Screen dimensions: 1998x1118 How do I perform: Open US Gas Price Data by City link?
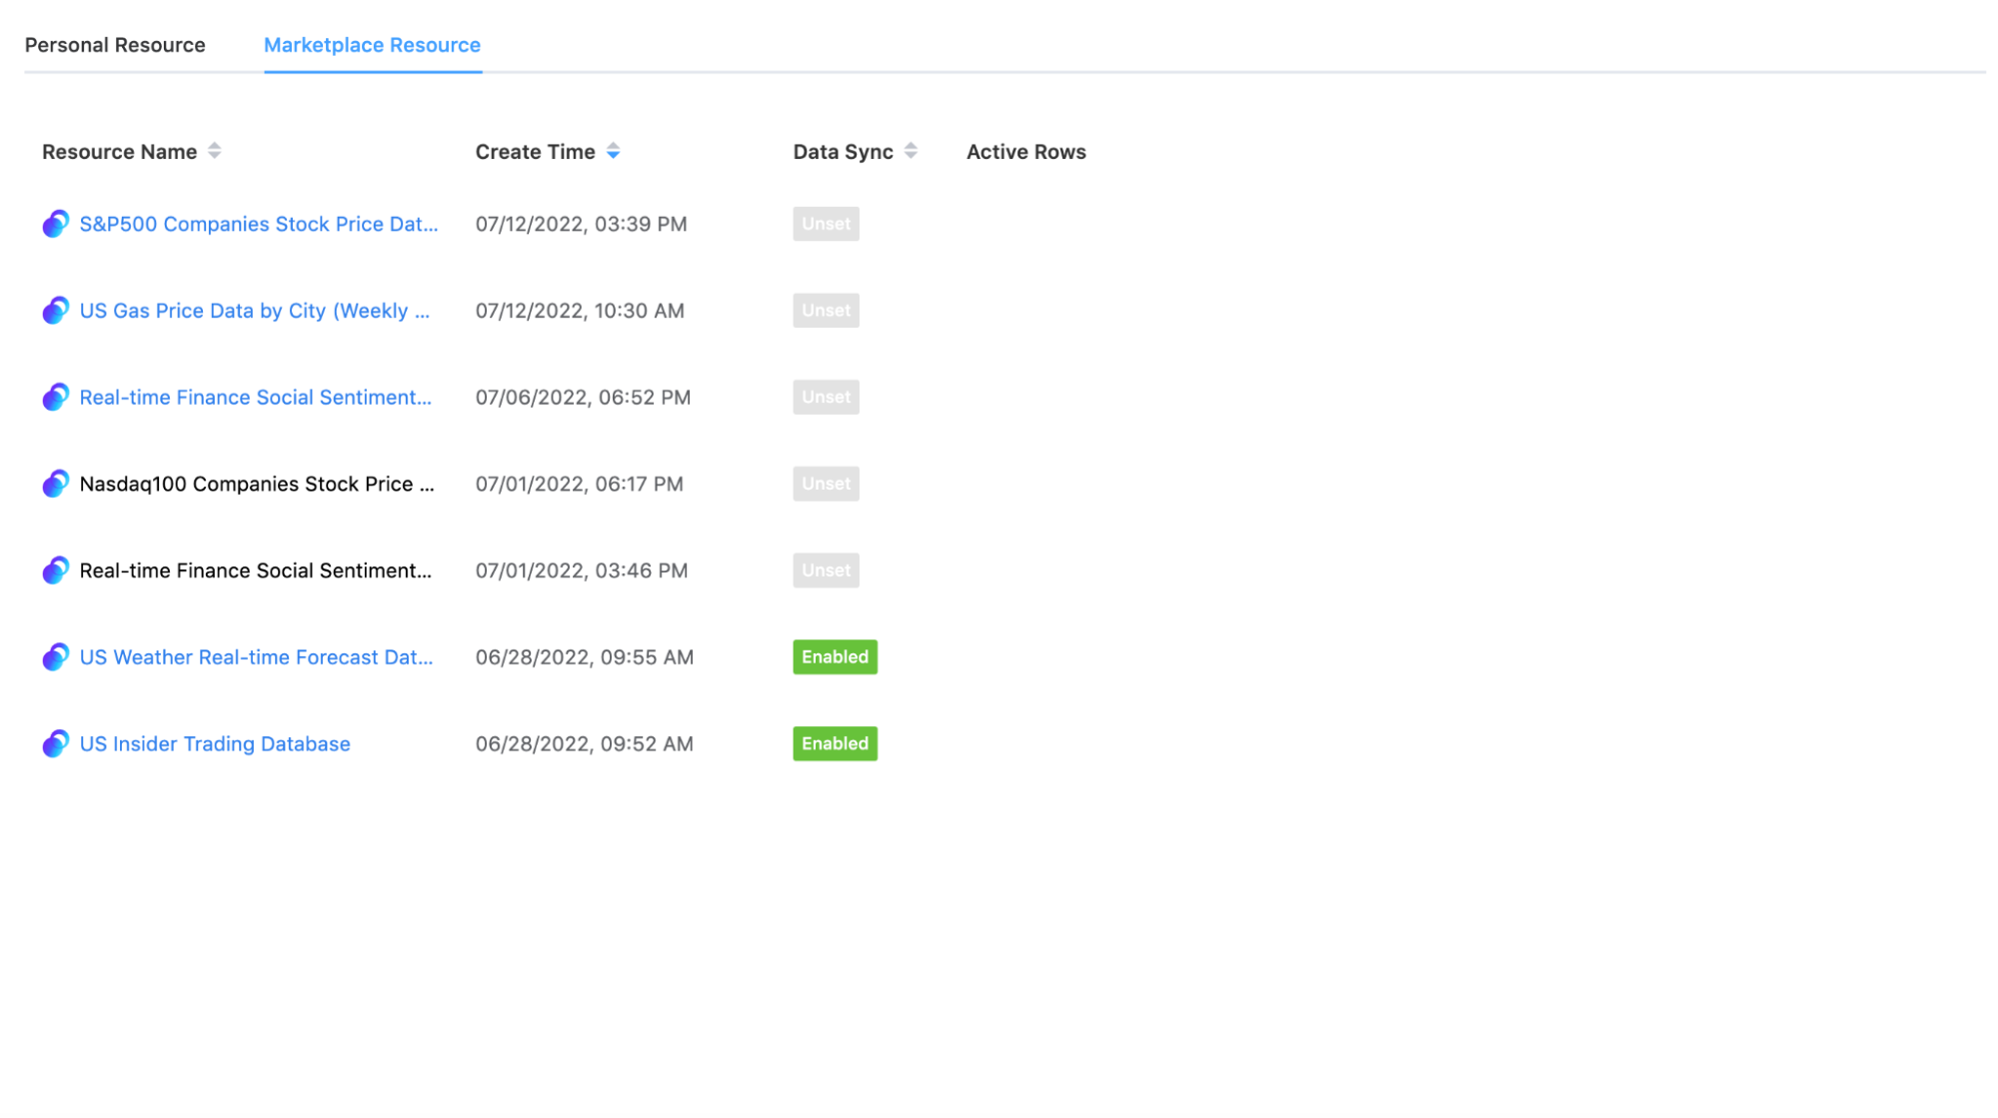tap(254, 311)
